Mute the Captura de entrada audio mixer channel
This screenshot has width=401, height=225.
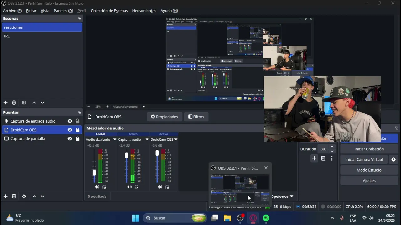click(129, 187)
